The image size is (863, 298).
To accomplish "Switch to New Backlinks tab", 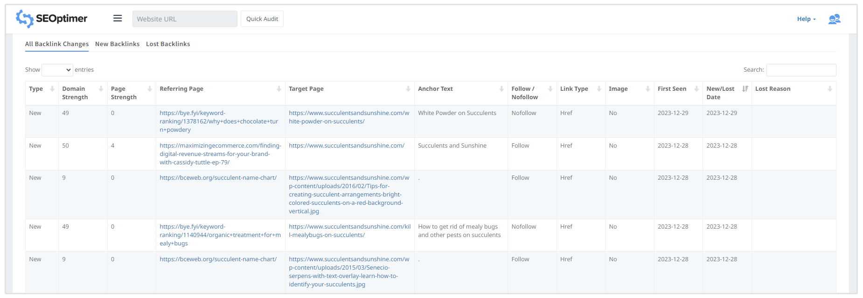I will coord(117,44).
